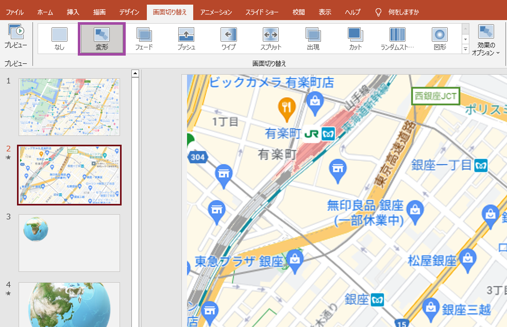Image resolution: width=507 pixels, height=327 pixels.
Task: Open 効果のオプション effect options
Action: pyautogui.click(x=486, y=40)
